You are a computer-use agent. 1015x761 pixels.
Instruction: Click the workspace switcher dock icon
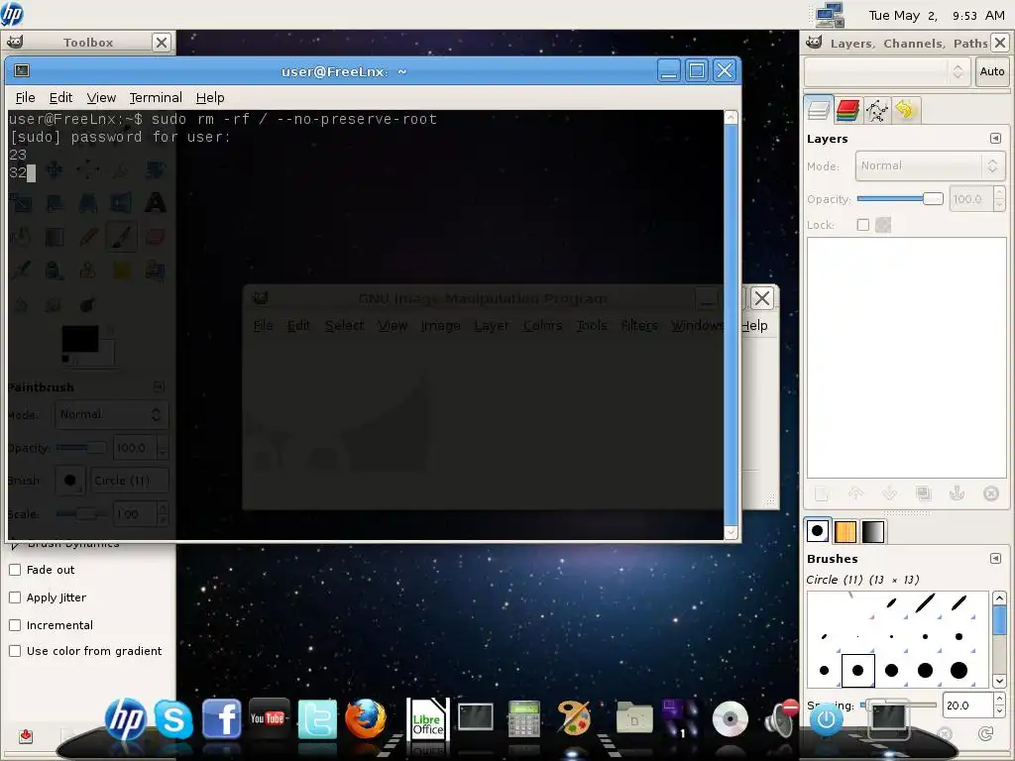point(680,717)
